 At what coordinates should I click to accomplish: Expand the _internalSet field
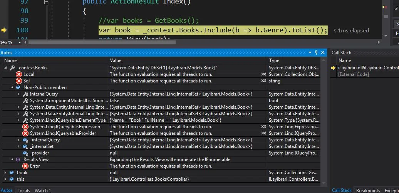[18, 146]
